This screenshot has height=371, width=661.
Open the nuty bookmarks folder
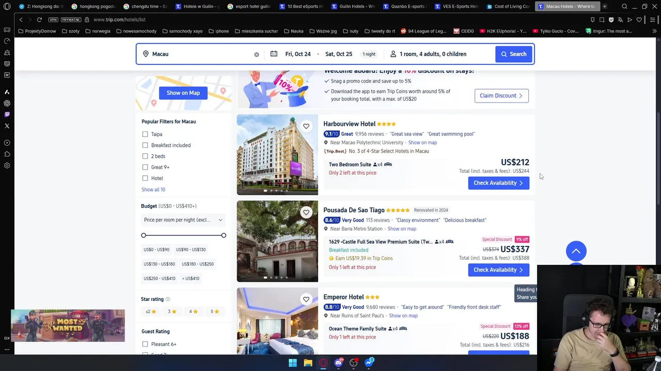[x=350, y=31]
